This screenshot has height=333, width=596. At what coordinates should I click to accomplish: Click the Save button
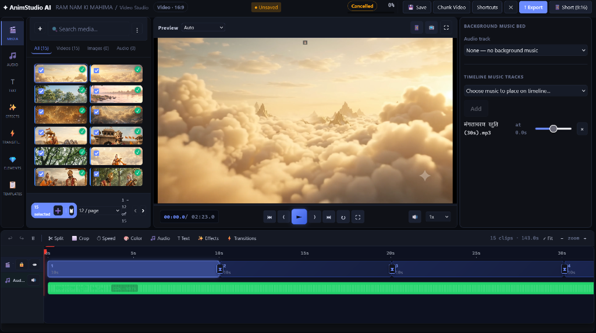(x=417, y=7)
